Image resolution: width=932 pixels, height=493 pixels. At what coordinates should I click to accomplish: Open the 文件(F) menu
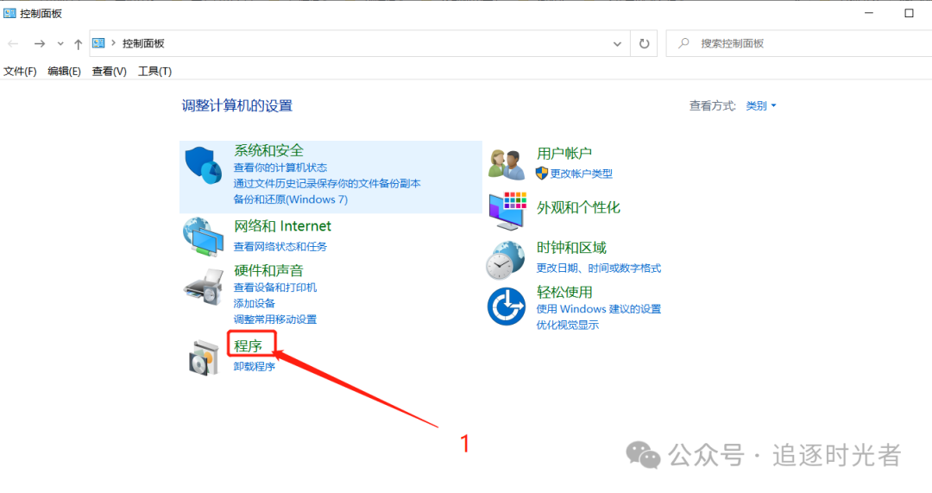[x=20, y=72]
